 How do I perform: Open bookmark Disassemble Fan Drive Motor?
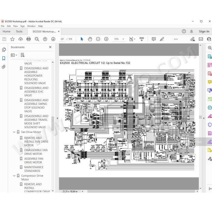(x=36, y=152)
